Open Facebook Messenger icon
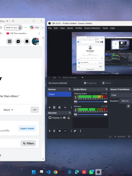The image size is (132, 176). (x=18, y=41)
